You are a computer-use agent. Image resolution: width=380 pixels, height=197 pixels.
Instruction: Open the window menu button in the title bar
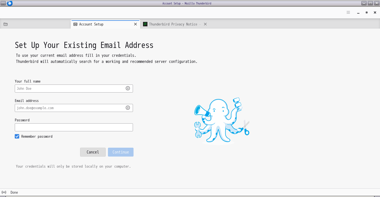(3, 3)
